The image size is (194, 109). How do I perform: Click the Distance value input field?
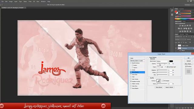[x=170, y=70]
